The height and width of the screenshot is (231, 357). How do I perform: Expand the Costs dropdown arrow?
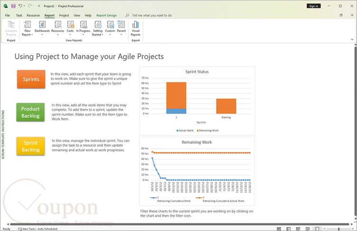click(x=70, y=35)
